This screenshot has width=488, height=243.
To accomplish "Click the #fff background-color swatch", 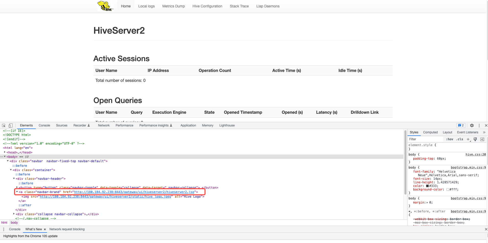I will (x=448, y=189).
